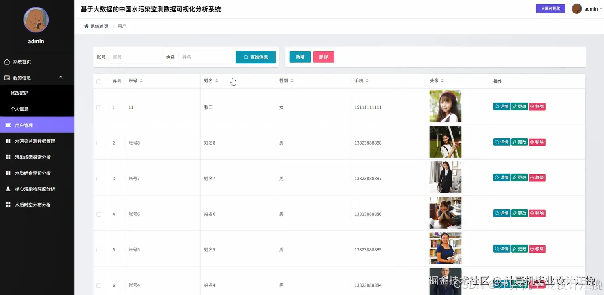Check the checkbox for 账号4 row
The height and width of the screenshot is (295, 604).
tap(99, 285)
